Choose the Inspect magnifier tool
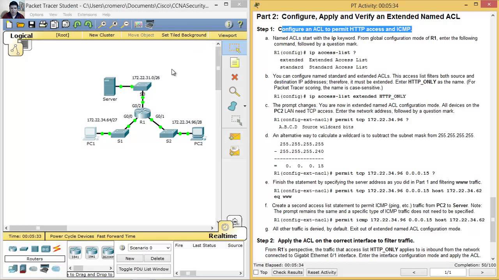This screenshot has height=280, width=499. tap(234, 92)
